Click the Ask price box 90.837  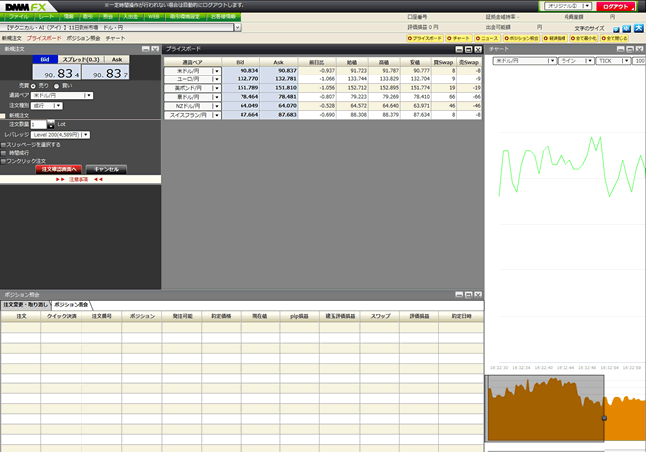(106, 73)
